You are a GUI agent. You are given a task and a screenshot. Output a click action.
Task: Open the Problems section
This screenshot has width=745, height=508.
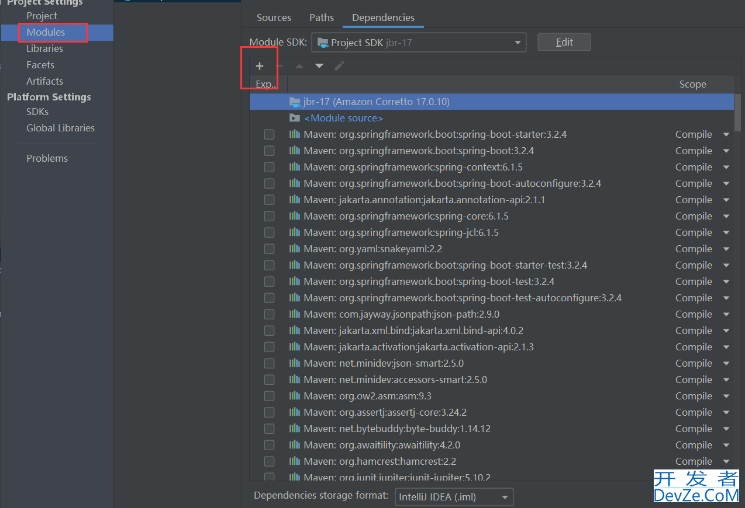coord(47,158)
